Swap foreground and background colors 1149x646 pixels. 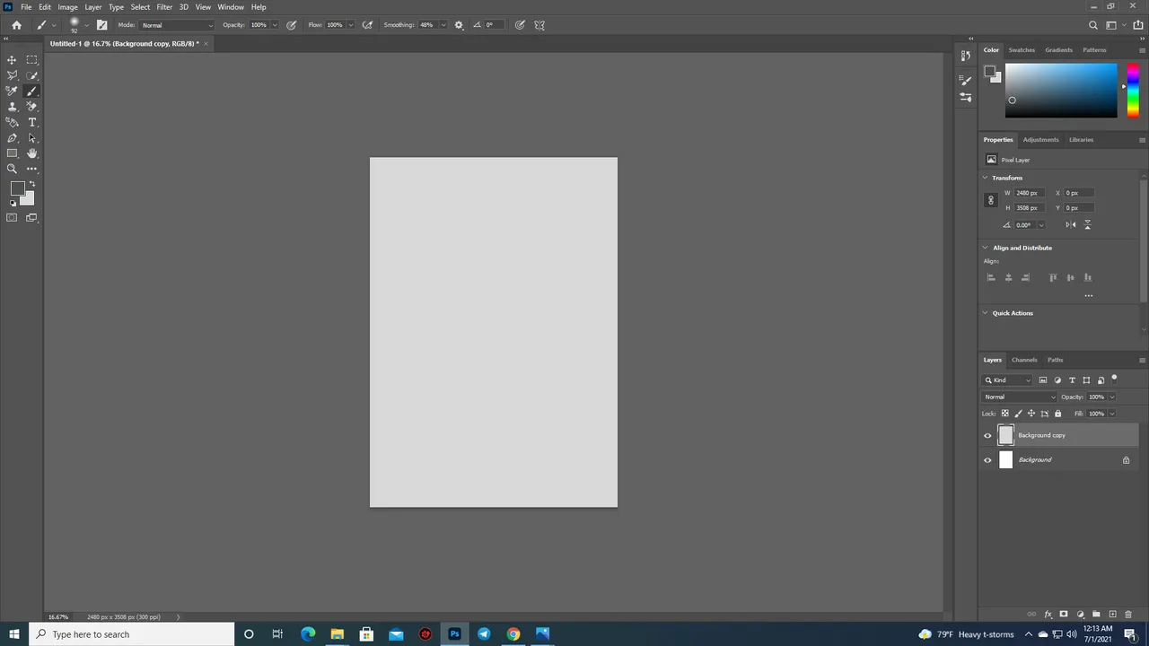coord(32,185)
